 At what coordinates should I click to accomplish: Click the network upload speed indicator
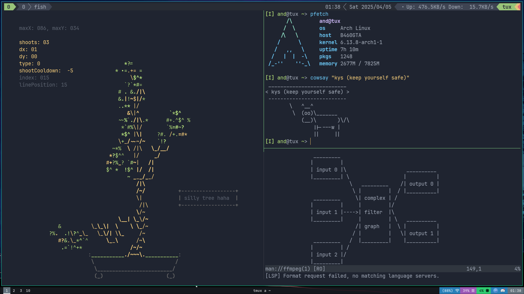[426, 7]
